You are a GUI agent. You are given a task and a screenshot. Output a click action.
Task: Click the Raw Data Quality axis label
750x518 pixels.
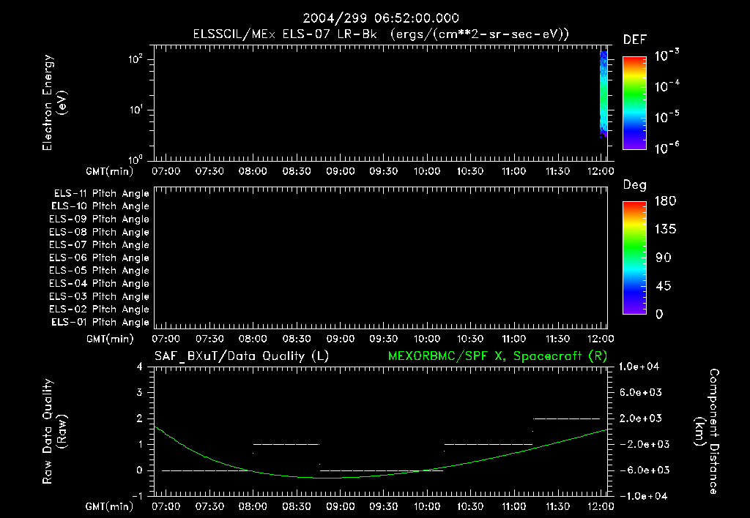tap(54, 432)
